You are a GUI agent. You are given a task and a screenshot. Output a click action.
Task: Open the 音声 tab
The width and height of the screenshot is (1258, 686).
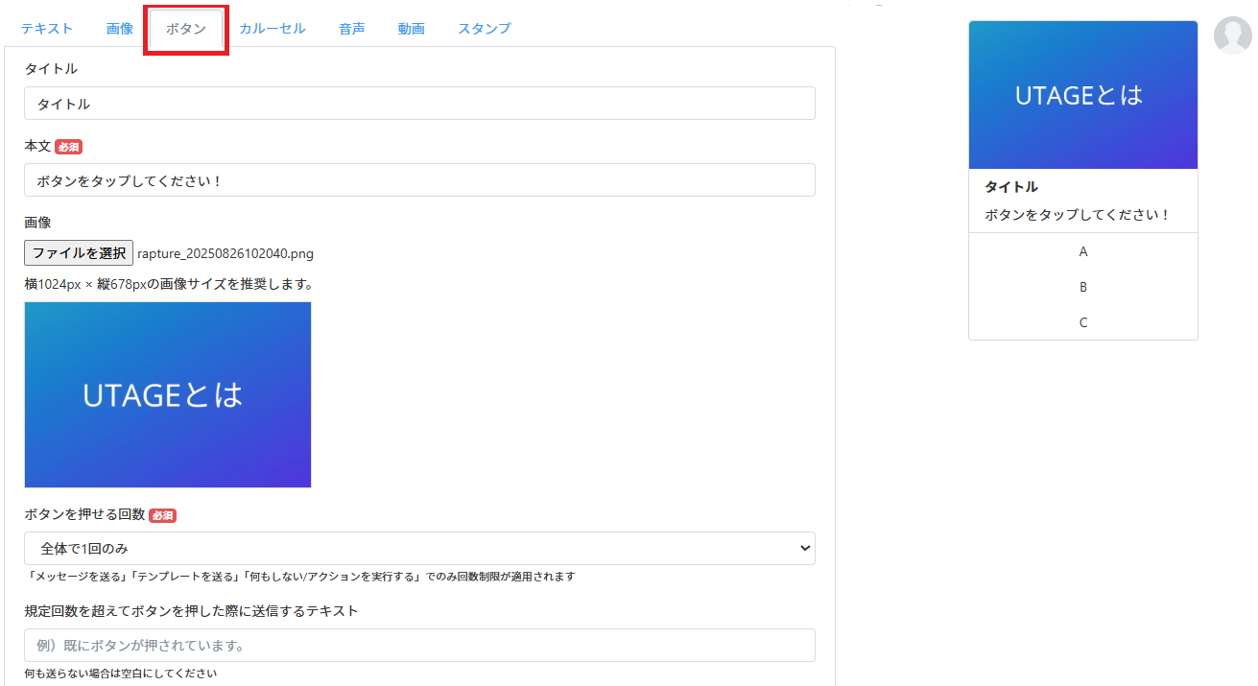[x=352, y=29]
